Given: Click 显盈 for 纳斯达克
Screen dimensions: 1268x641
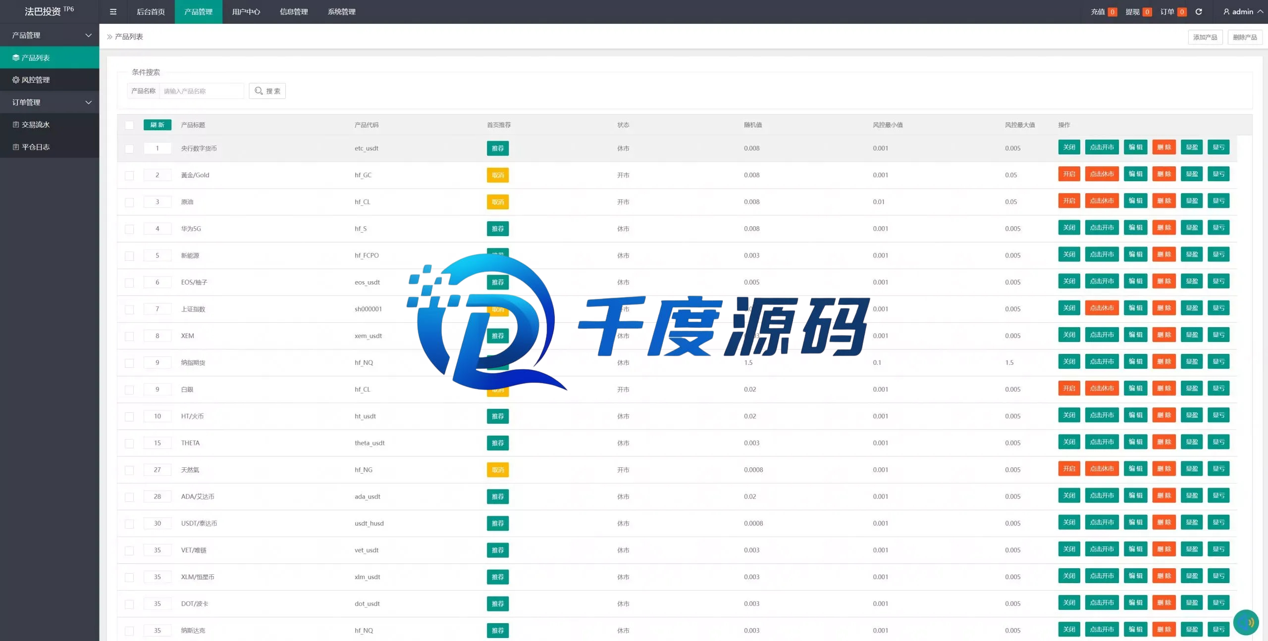Looking at the screenshot, I should click(1192, 629).
